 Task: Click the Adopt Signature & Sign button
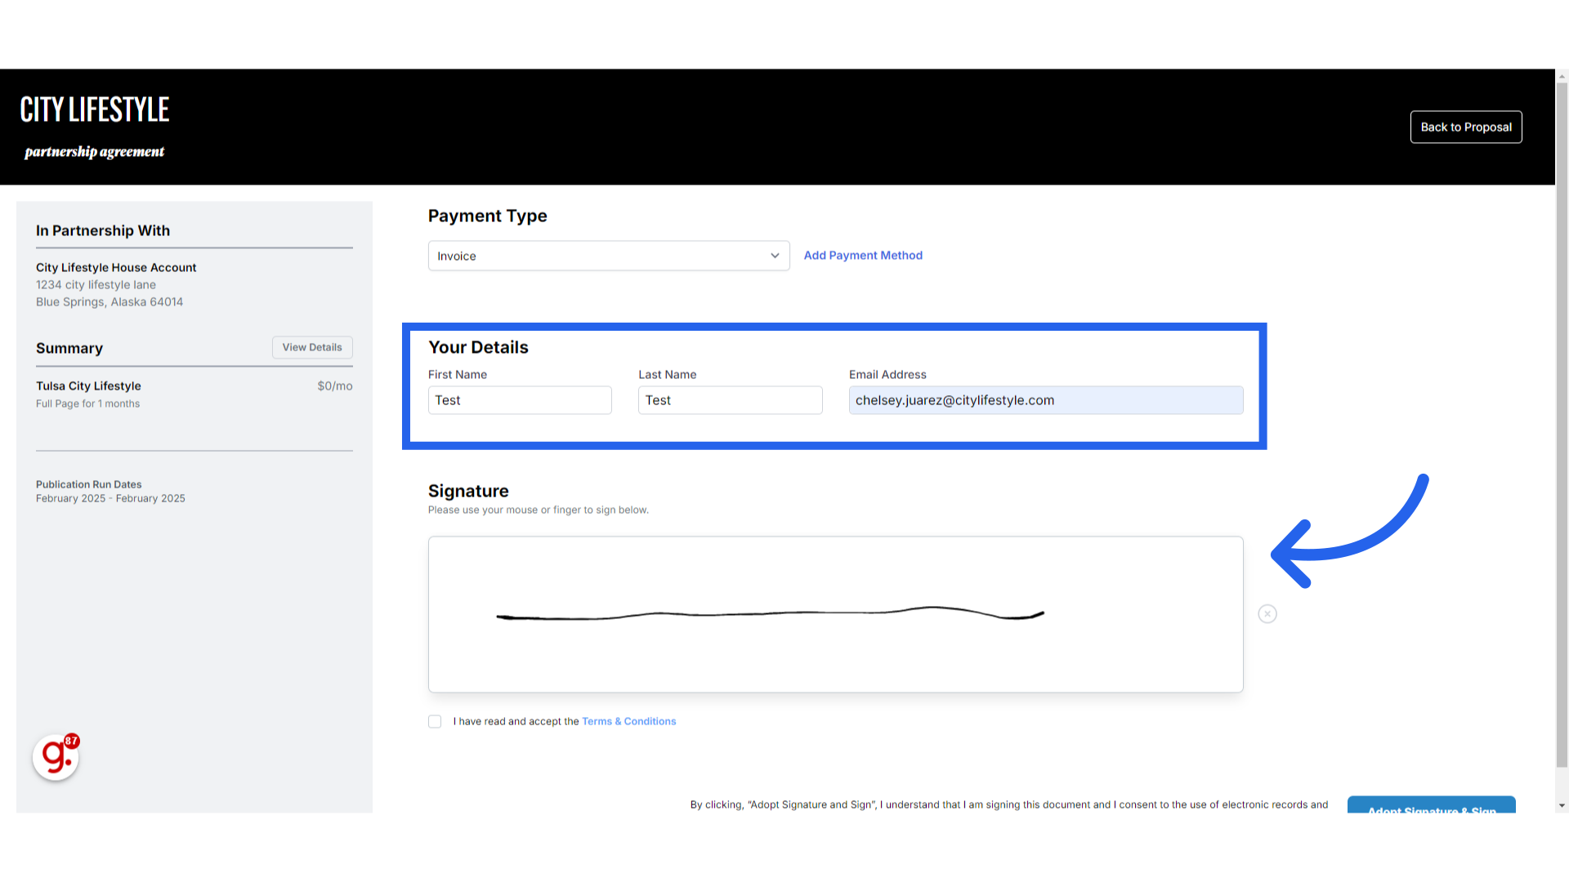1432,804
